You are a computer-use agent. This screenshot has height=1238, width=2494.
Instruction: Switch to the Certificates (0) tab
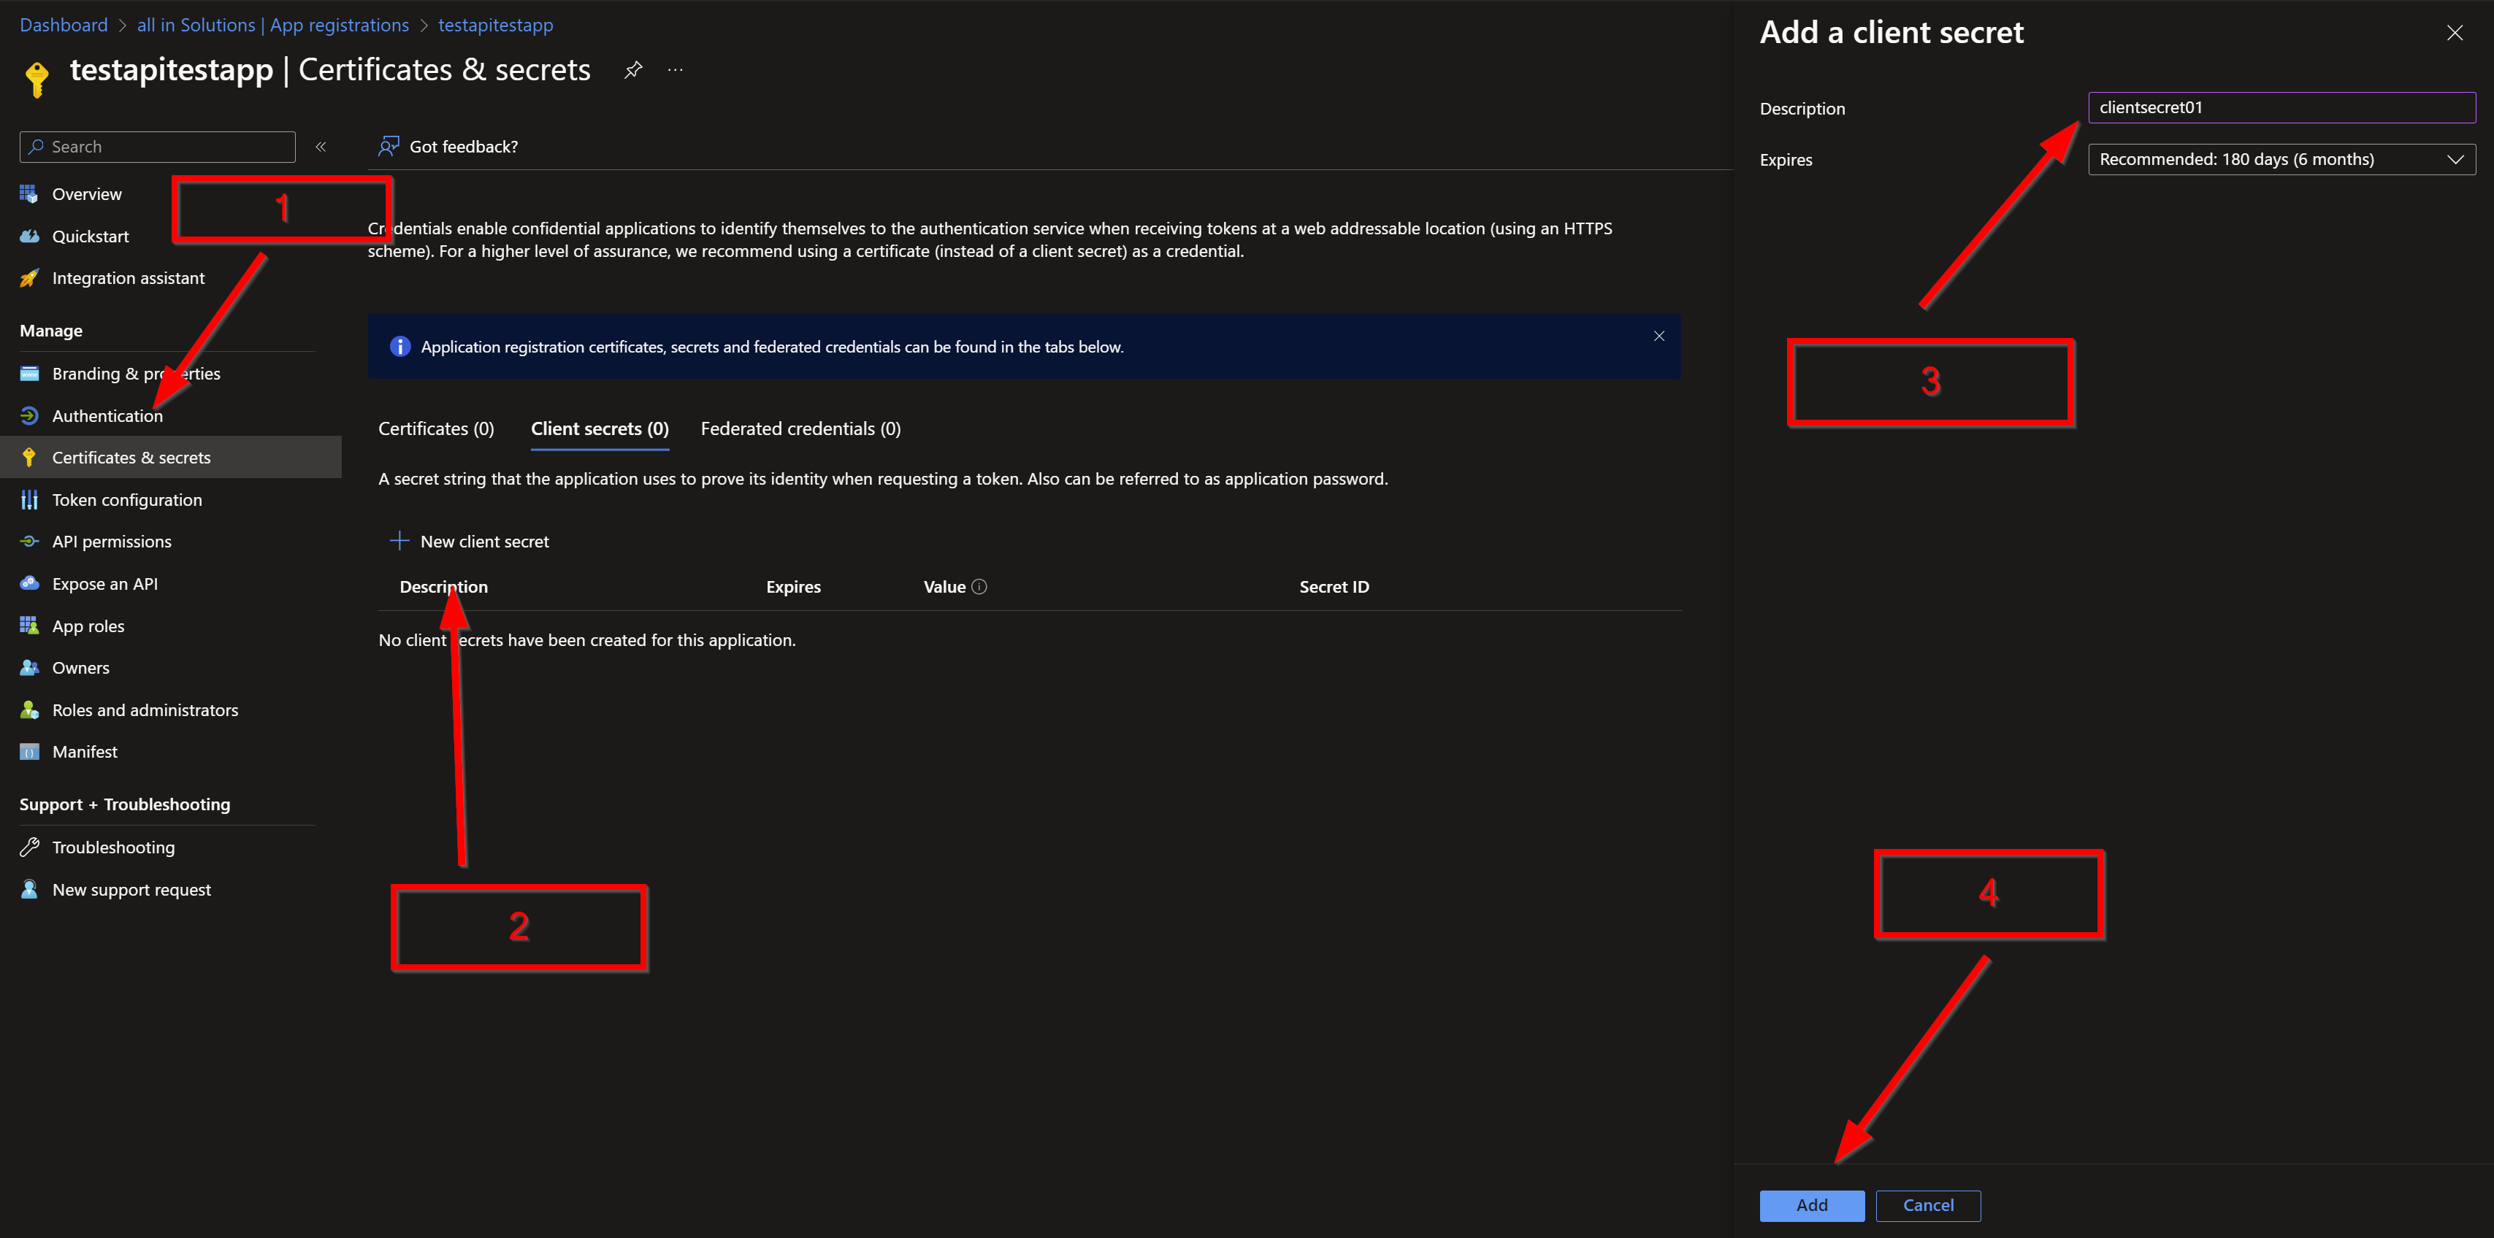pyautogui.click(x=436, y=428)
